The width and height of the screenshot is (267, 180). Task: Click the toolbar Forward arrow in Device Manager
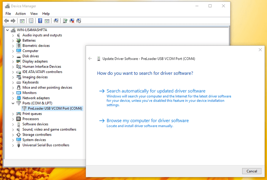(13, 21)
